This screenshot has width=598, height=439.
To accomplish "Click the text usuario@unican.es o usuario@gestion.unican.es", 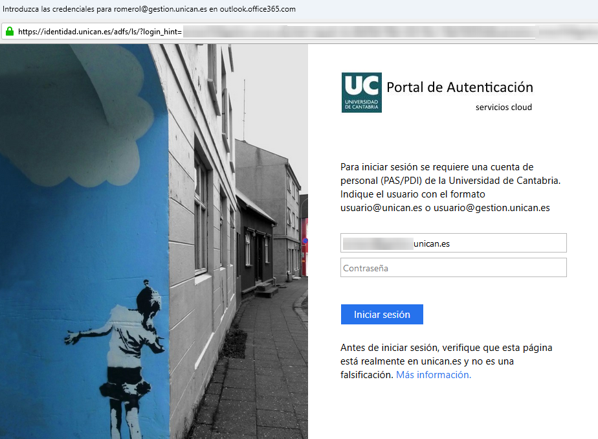I will click(x=445, y=208).
